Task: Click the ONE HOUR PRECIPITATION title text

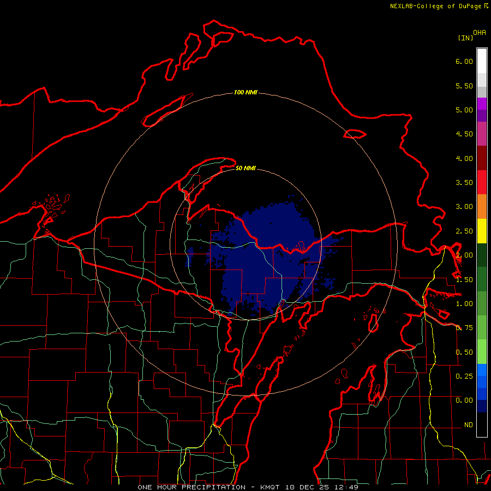Action: coord(191,487)
